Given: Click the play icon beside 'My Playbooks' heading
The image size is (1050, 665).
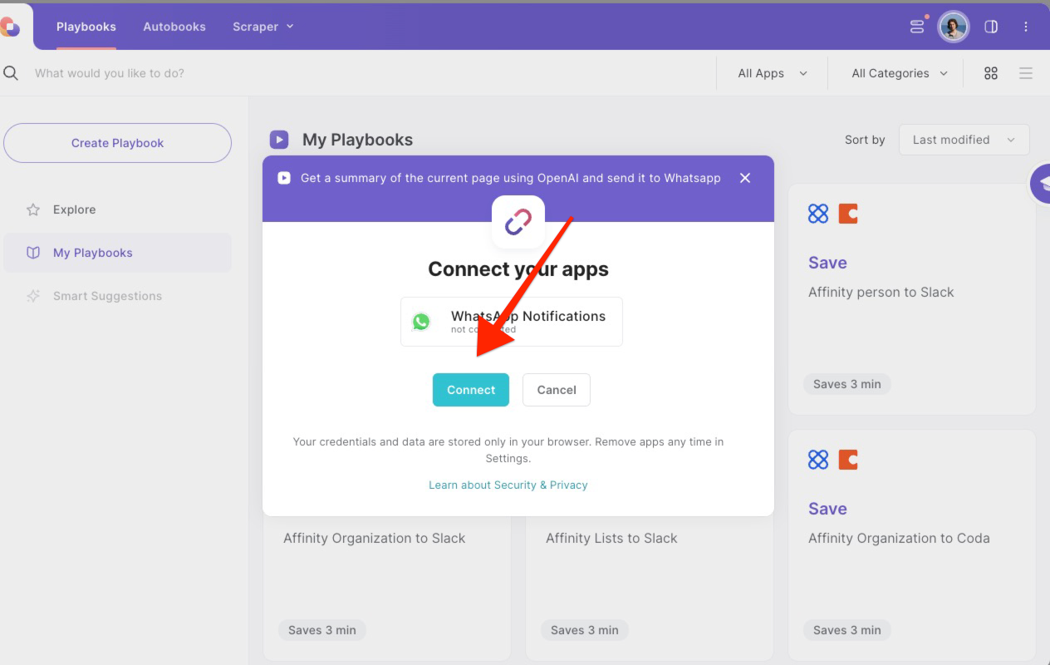Looking at the screenshot, I should (279, 139).
